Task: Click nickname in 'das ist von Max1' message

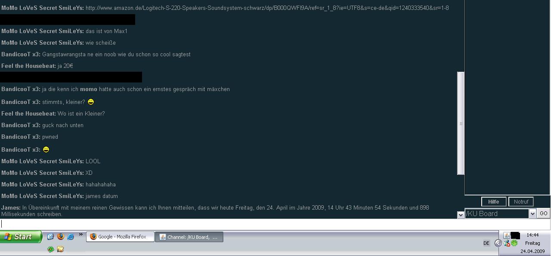Action: pyautogui.click(x=43, y=31)
